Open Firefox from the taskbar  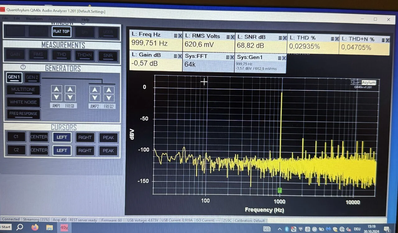click(35, 227)
